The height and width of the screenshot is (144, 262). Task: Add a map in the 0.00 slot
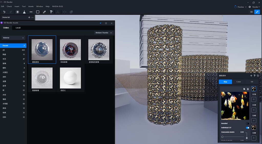254,138
